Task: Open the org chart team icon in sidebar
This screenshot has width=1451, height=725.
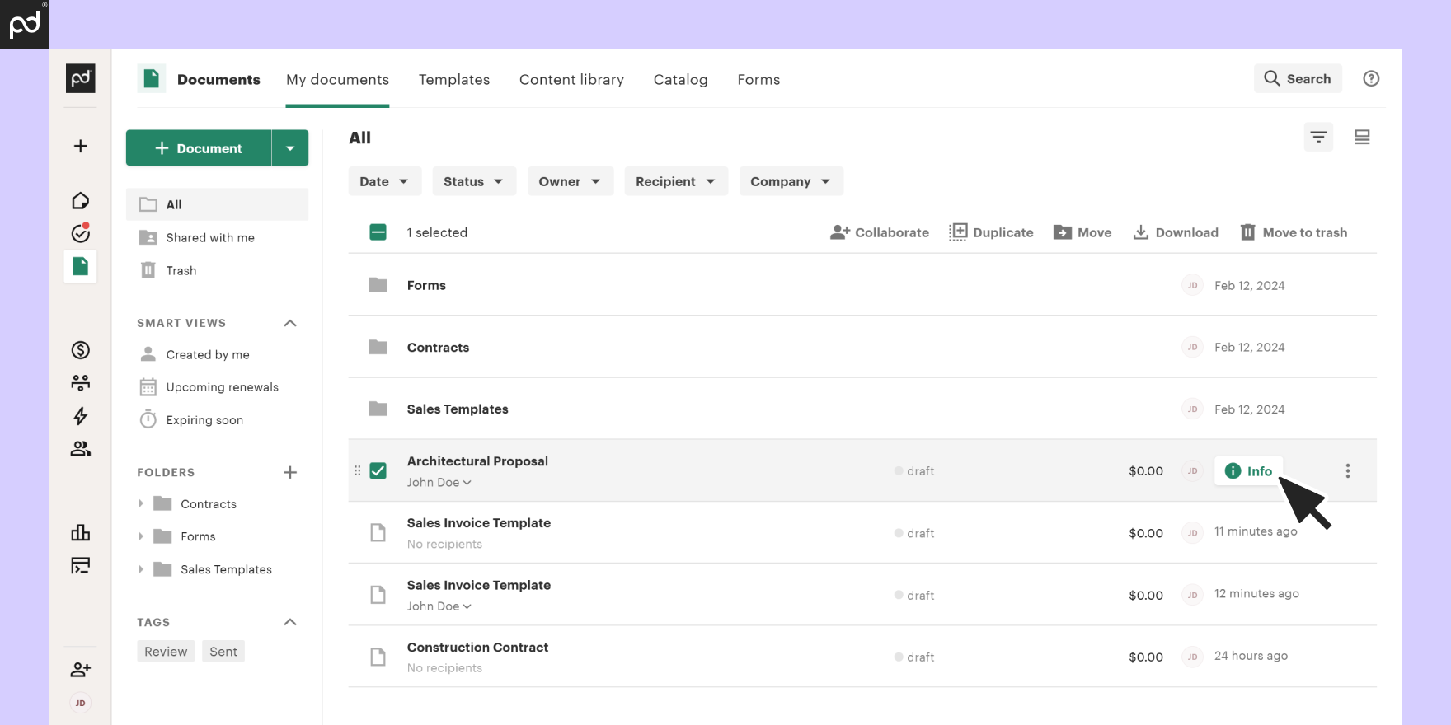Action: [x=80, y=383]
